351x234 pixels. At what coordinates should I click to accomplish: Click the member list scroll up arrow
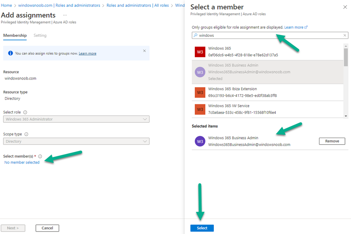click(346, 46)
